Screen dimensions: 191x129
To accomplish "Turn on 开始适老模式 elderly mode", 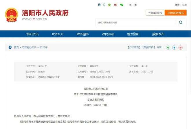I will click(x=176, y=13).
